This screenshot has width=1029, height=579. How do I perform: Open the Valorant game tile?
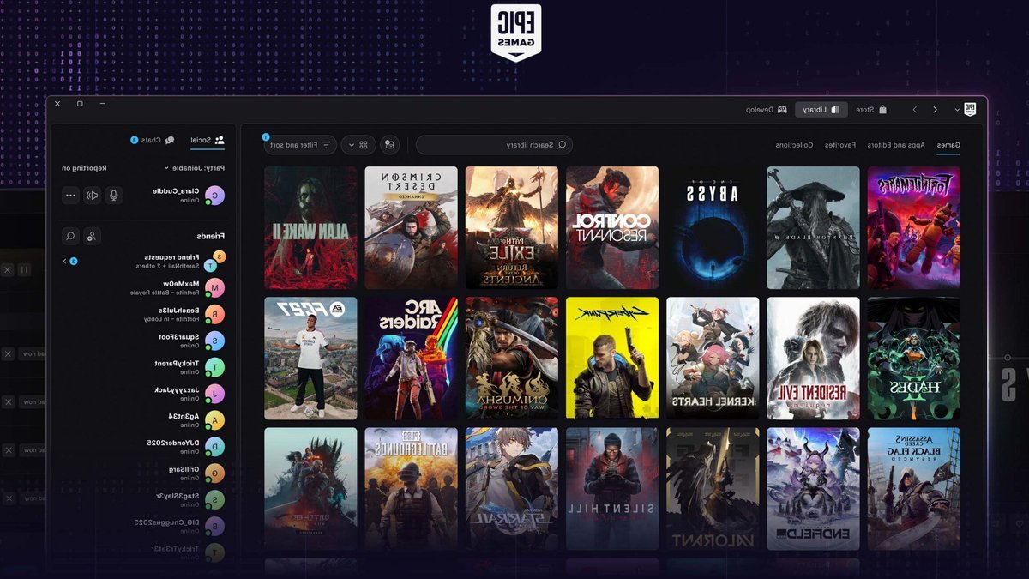pos(713,489)
